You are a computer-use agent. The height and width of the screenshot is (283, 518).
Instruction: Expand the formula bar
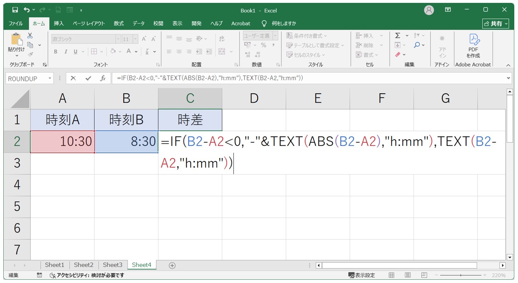509,78
